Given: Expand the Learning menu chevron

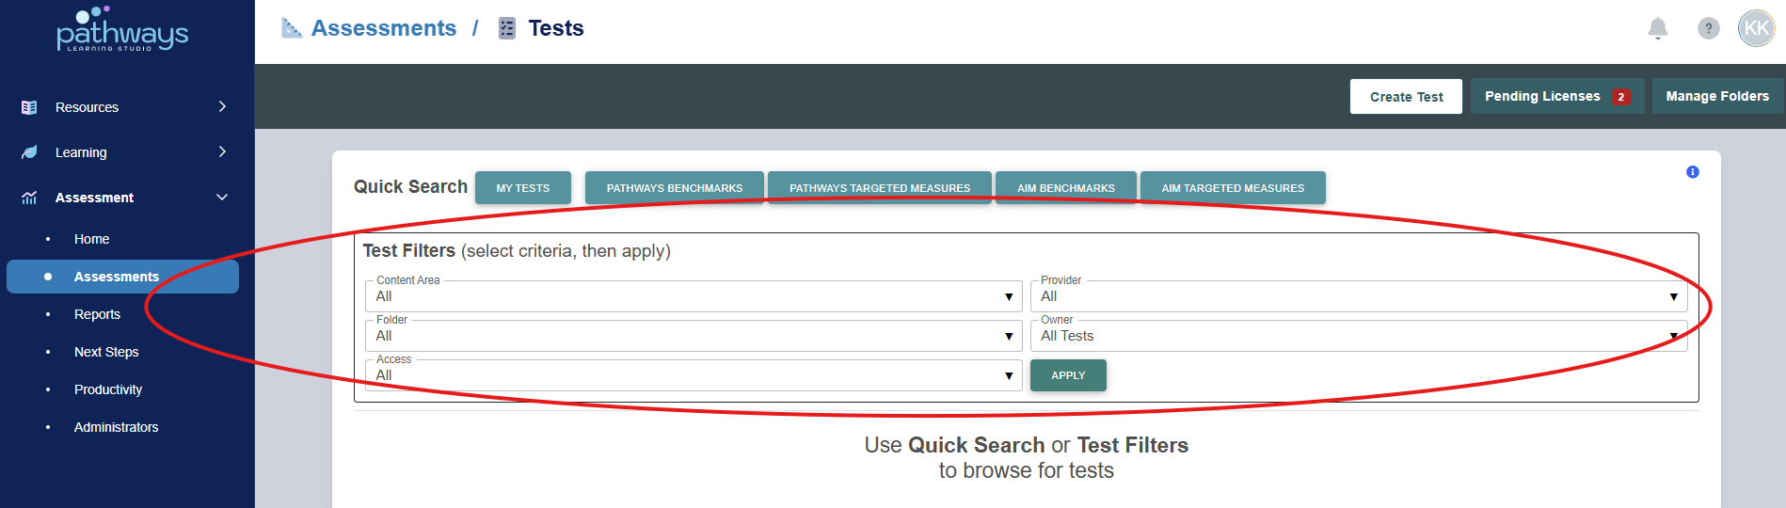Looking at the screenshot, I should (x=222, y=151).
